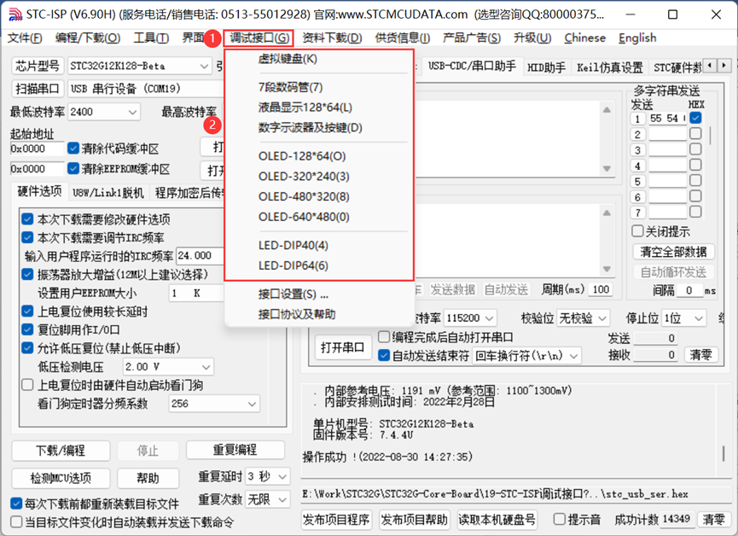This screenshot has height=536, width=738.
Task: Switch to Keil仿真设置 tab
Action: [x=609, y=67]
